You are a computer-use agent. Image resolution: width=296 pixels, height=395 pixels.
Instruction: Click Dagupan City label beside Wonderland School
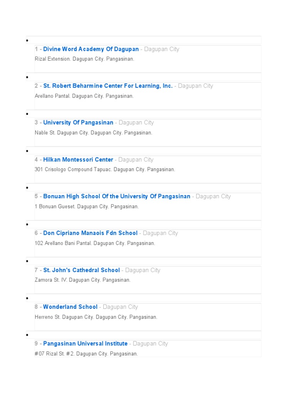pos(120,307)
